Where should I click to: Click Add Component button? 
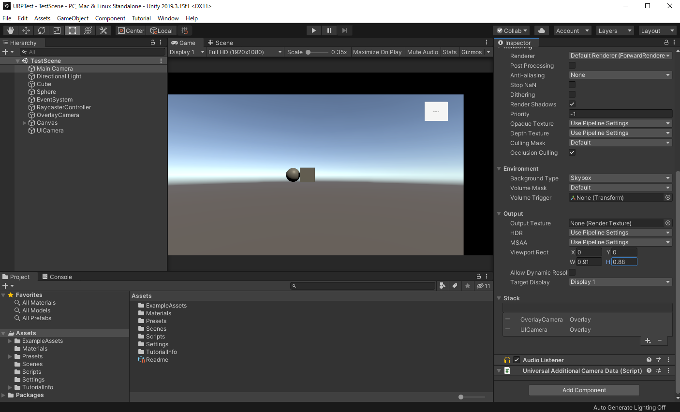584,390
